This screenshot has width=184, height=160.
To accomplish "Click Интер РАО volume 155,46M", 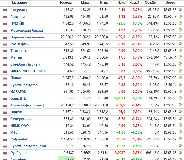I will (153, 71).
